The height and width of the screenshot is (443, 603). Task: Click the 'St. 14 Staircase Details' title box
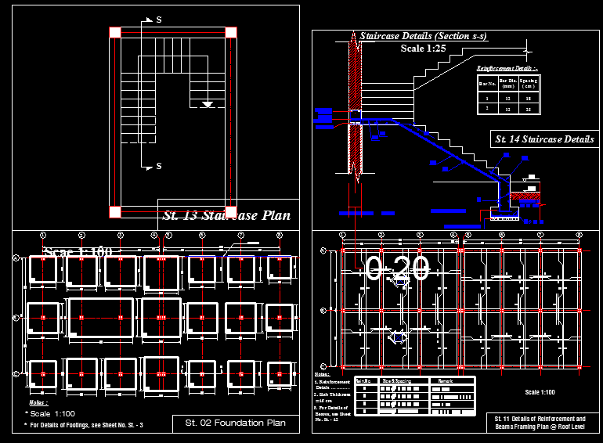543,139
